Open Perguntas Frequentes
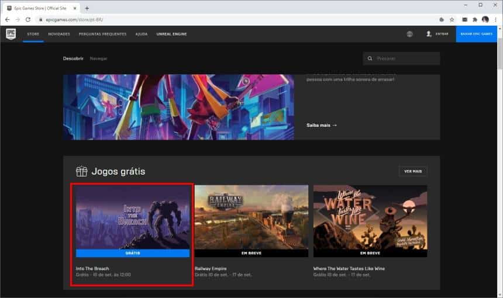Viewport: 503px width, 298px height. 103,34
